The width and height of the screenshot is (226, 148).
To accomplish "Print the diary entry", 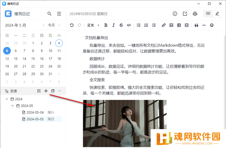I will point(195,14).
